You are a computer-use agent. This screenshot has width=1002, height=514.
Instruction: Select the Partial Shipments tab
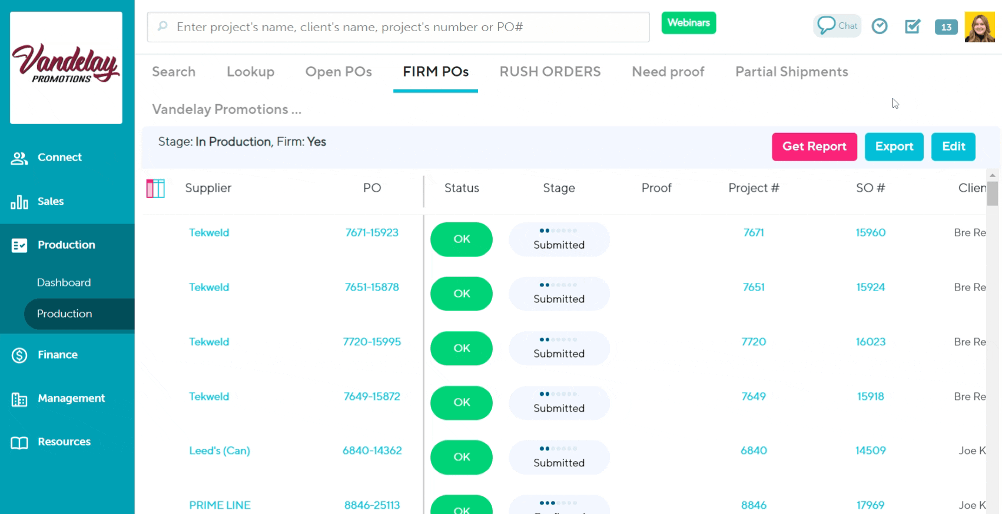791,72
